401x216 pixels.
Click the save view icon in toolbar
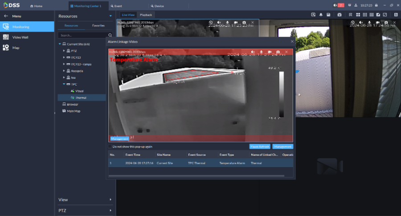point(328,15)
